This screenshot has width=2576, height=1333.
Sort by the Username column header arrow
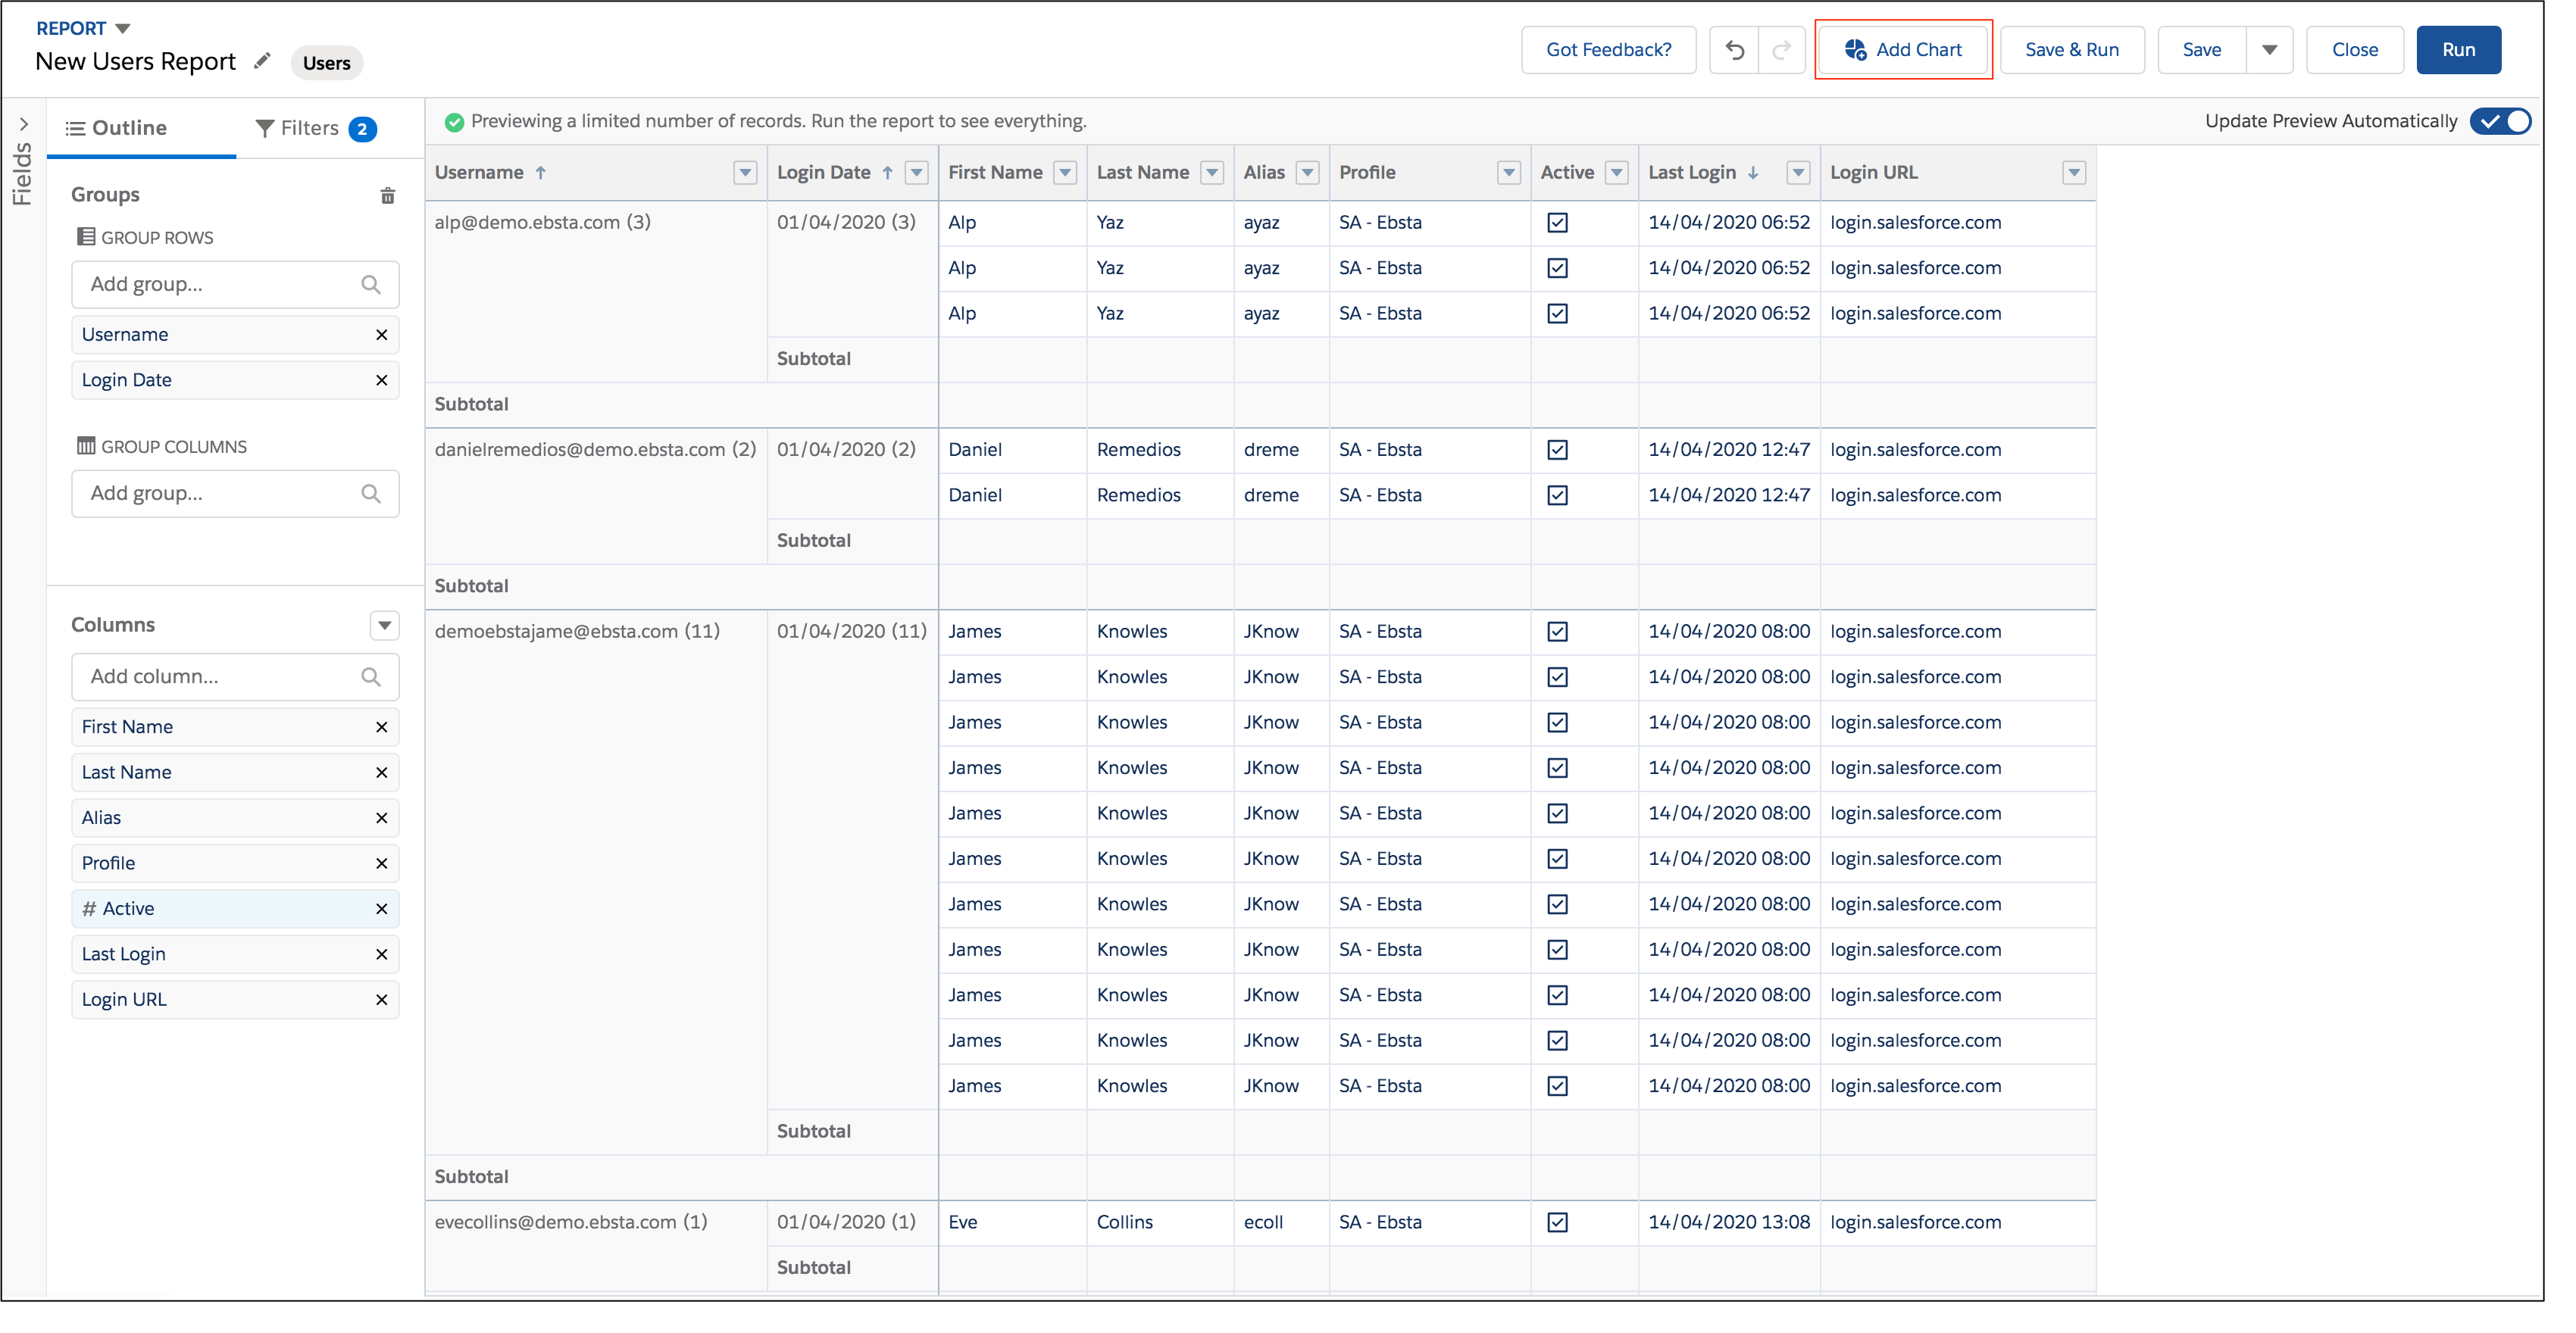541,173
